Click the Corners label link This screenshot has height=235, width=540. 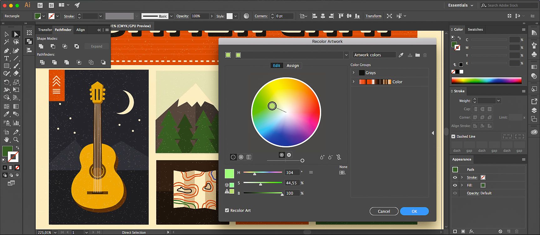click(261, 16)
